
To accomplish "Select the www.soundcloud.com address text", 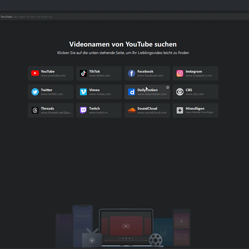I will [x=152, y=112].
